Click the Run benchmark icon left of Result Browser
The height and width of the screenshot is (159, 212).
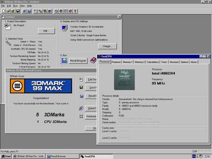coord(64,61)
